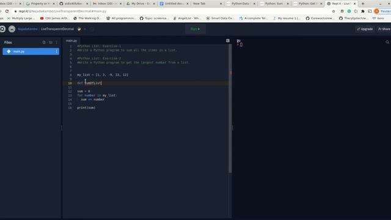Open the user avatar in Repl.it header

[12, 29]
